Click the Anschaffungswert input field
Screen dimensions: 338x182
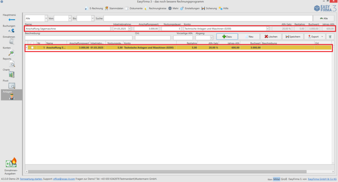[146, 29]
